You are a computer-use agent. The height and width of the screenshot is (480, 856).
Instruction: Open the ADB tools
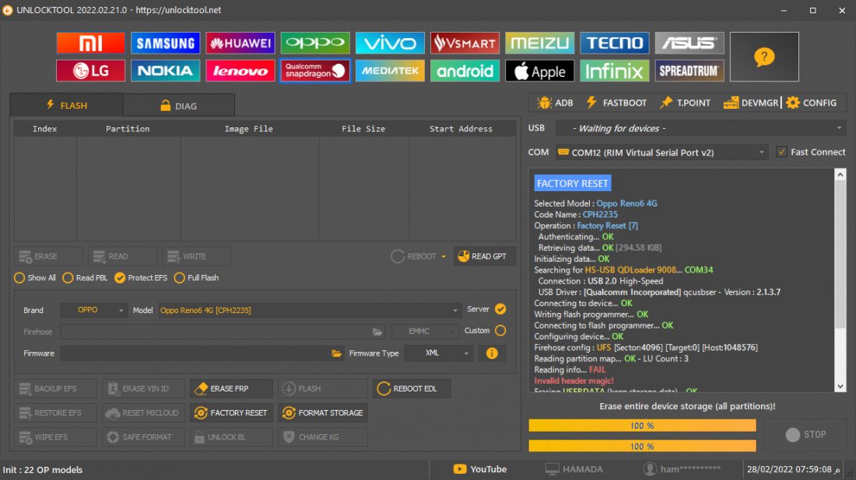click(x=555, y=103)
